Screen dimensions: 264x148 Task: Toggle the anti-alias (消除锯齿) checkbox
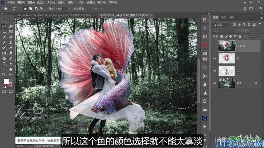click(x=71, y=9)
